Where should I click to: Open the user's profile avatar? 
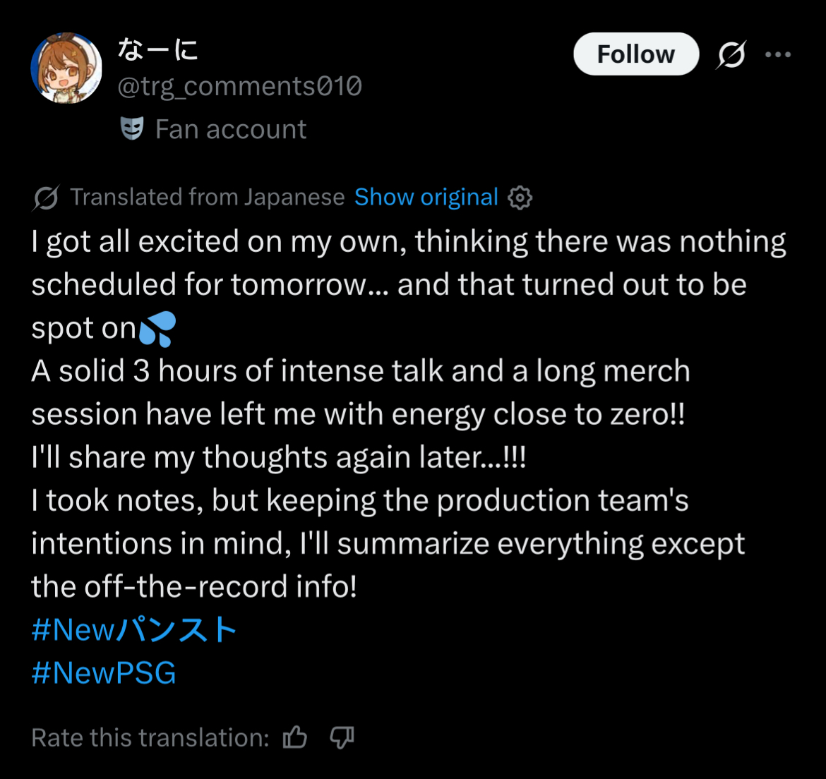coord(66,68)
